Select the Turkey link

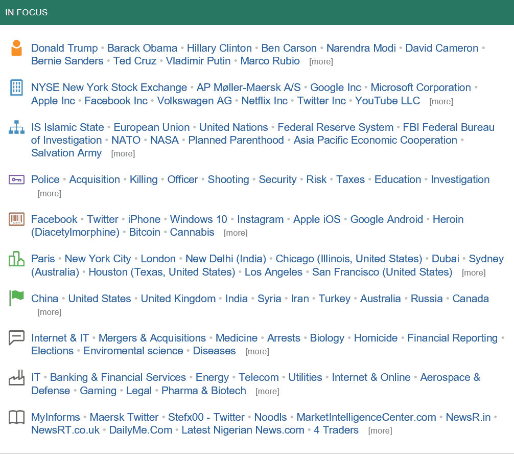click(335, 299)
